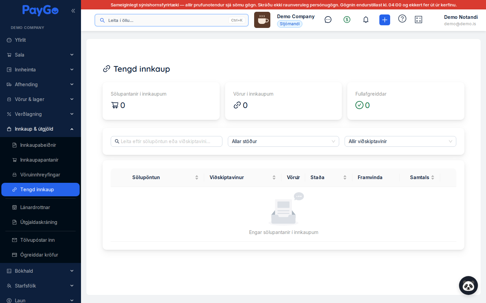Click the Demo Notandi user profile
This screenshot has height=303, width=486.
[461, 20]
